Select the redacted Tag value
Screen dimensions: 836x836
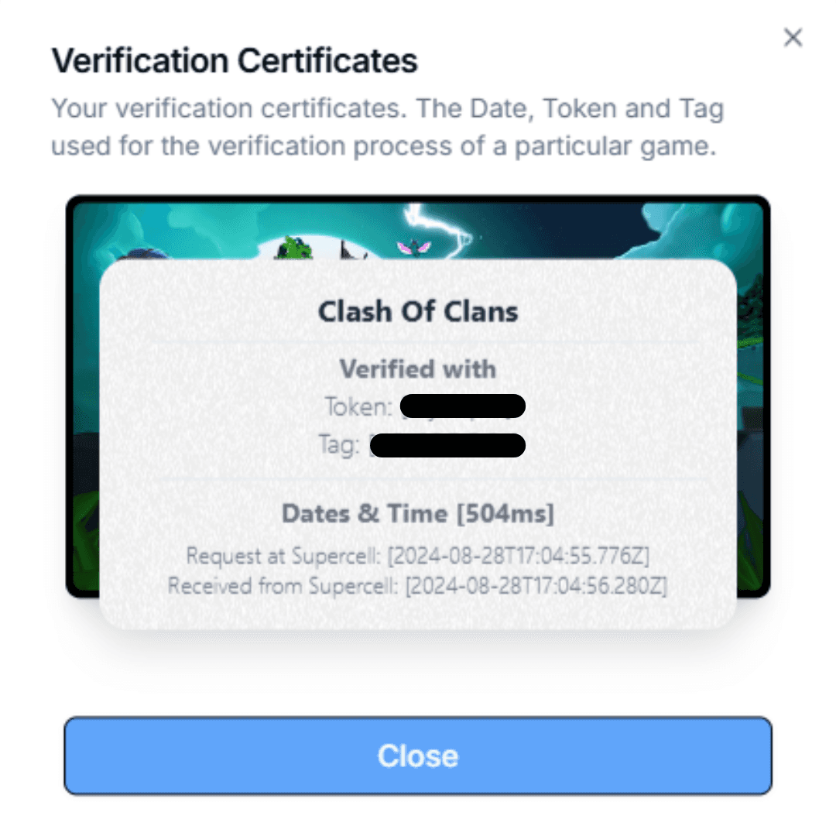click(x=447, y=445)
